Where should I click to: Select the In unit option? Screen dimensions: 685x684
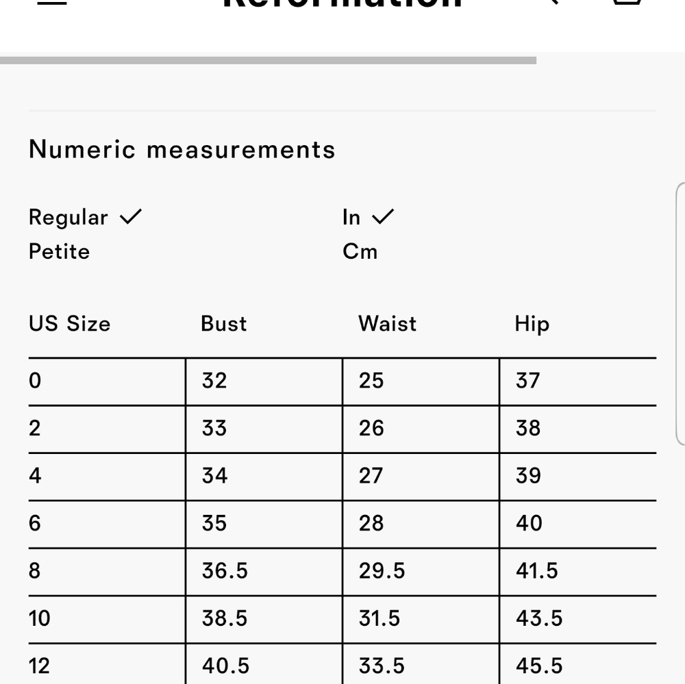[x=351, y=217]
